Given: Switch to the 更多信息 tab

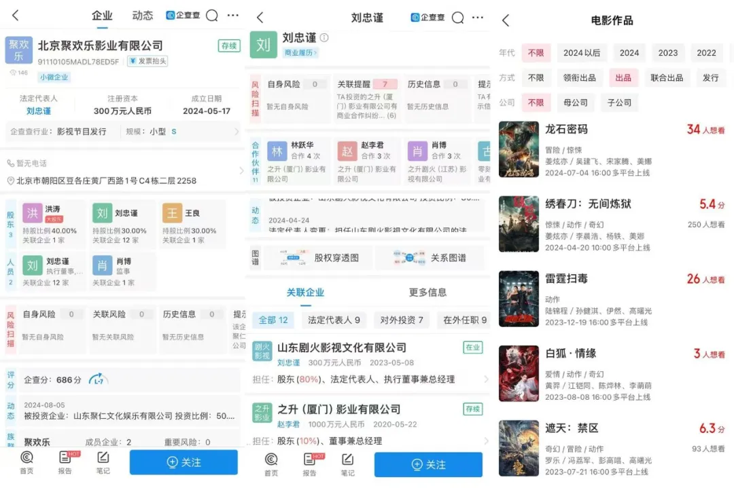Looking at the screenshot, I should click(x=427, y=293).
